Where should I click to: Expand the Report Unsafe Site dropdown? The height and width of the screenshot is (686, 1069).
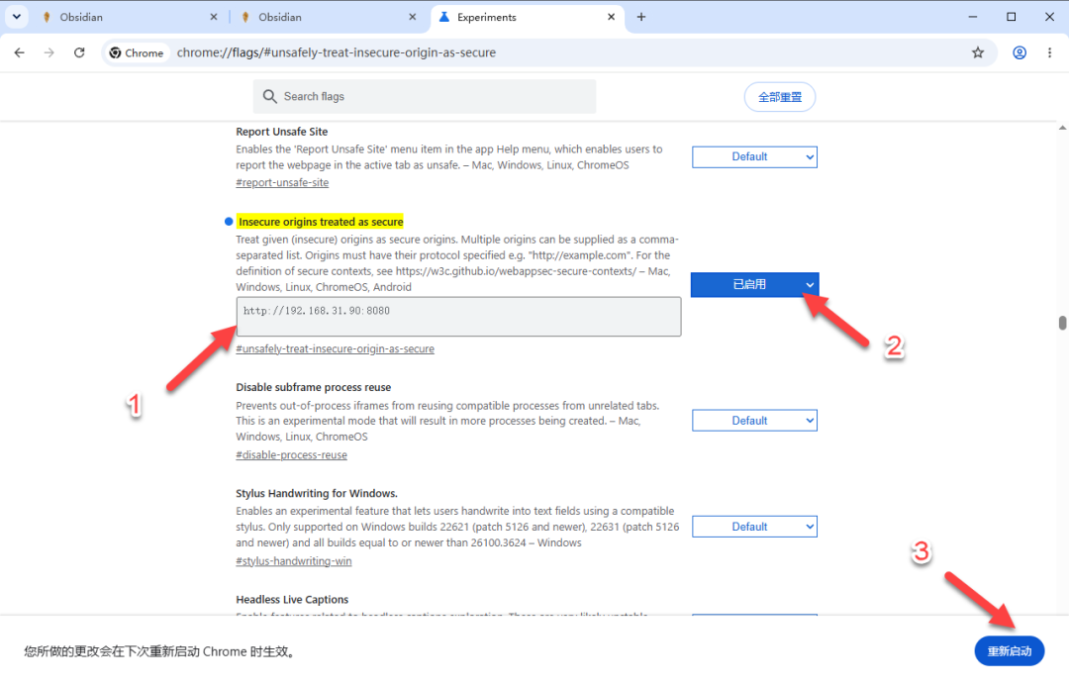(x=754, y=156)
